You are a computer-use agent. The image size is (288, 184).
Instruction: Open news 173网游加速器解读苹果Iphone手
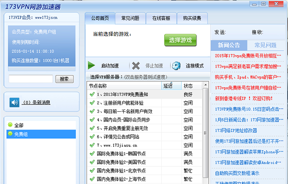click(x=249, y=152)
